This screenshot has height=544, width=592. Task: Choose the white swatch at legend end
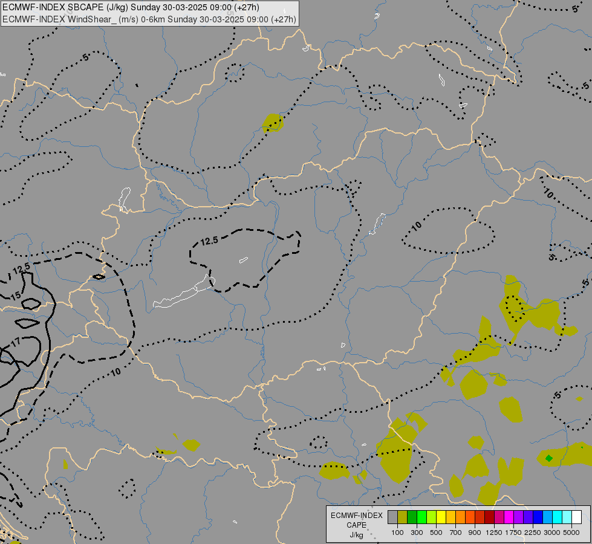[576, 517]
